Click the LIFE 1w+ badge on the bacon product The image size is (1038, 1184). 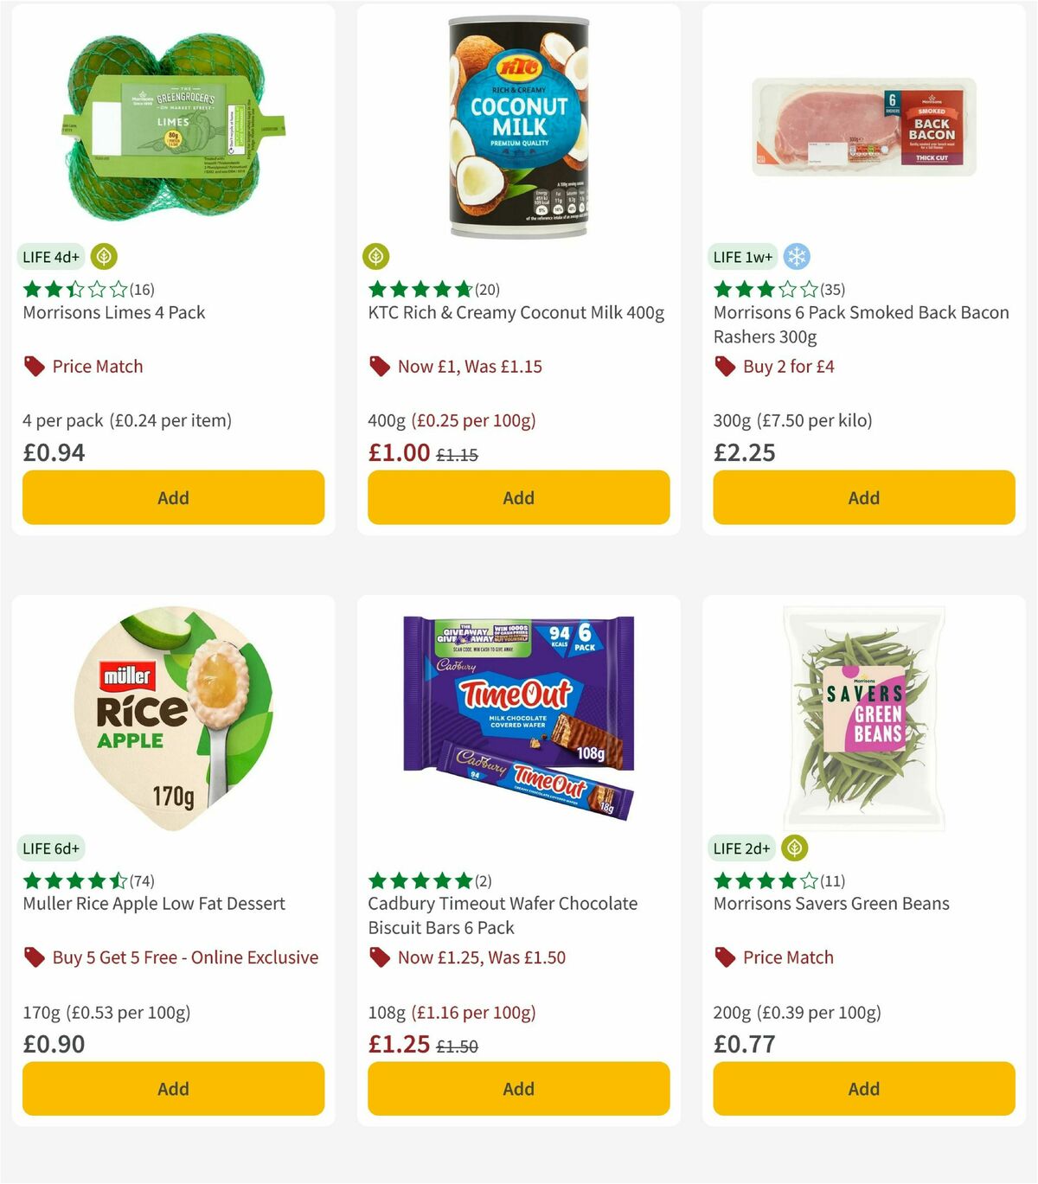point(741,256)
